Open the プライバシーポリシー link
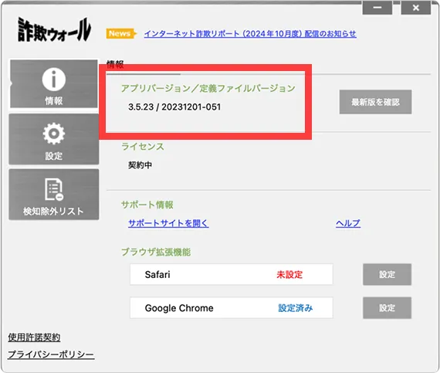Viewport: 440px width, 373px height. (51, 354)
